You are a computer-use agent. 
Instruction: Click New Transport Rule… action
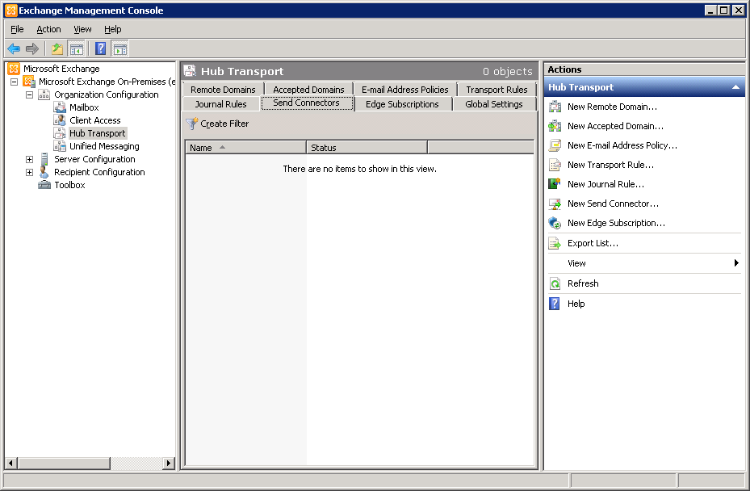coord(610,165)
